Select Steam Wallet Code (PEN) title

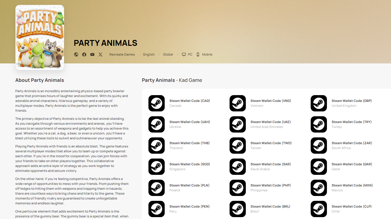click(x=190, y=207)
